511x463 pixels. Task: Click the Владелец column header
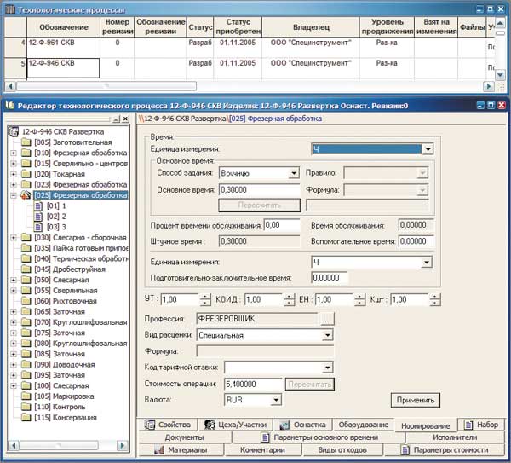(311, 27)
